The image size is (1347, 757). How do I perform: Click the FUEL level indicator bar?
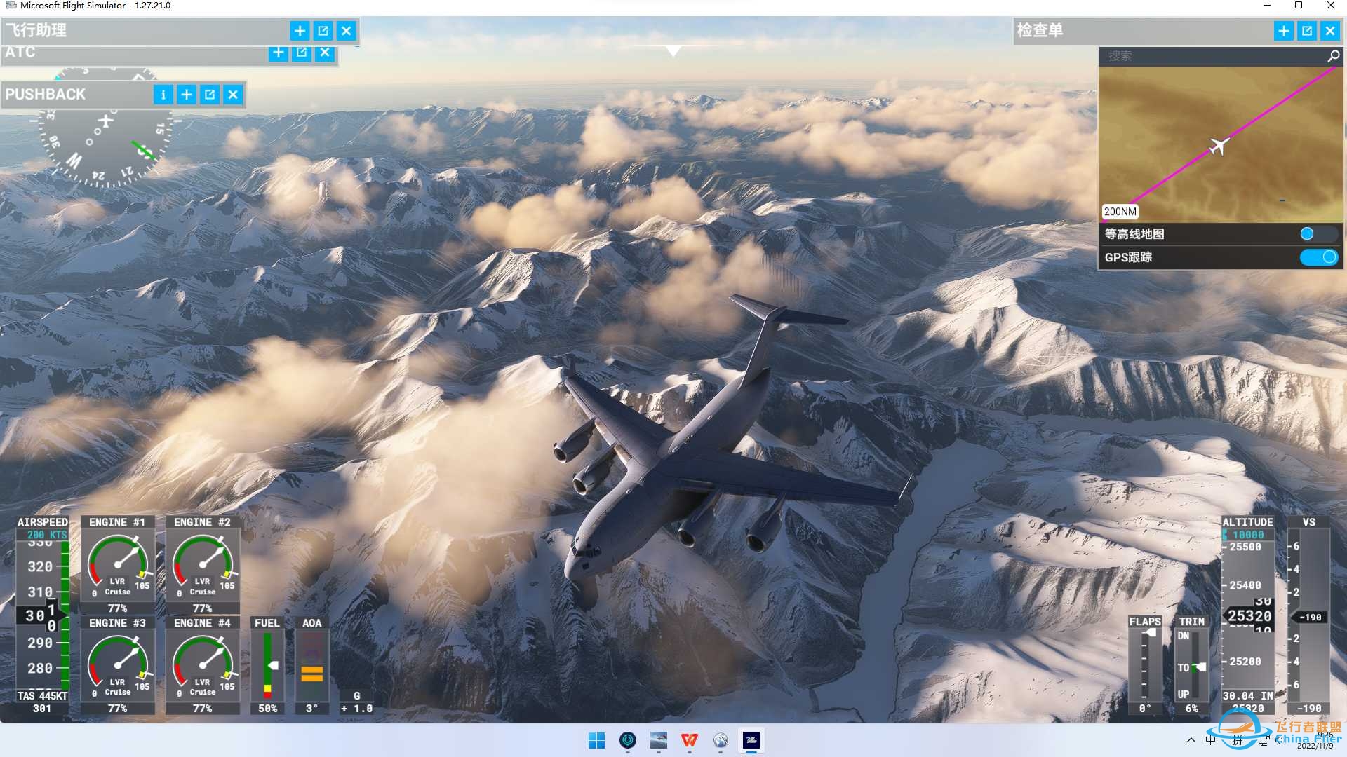coord(267,665)
